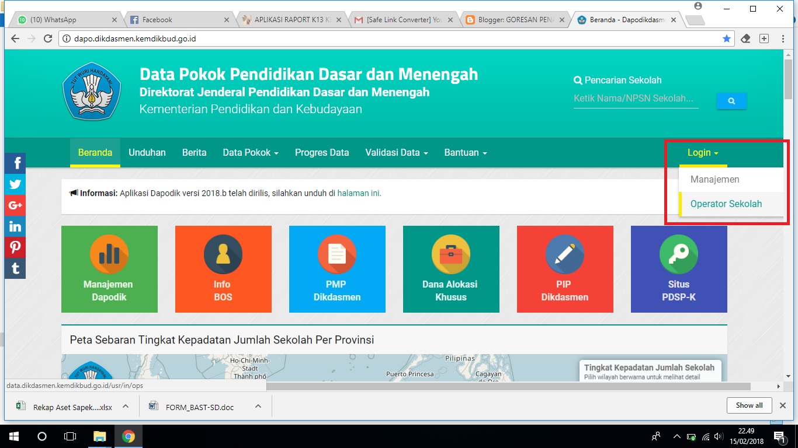This screenshot has height=448, width=798.
Task: Reload the page in Chrome
Action: 48,38
